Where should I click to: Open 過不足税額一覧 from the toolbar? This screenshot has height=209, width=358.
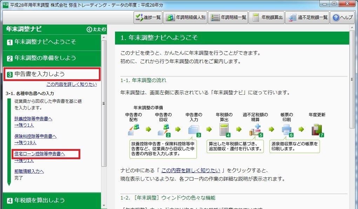(x=307, y=18)
